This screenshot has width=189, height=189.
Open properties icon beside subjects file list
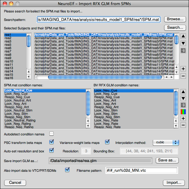[x=183, y=51]
